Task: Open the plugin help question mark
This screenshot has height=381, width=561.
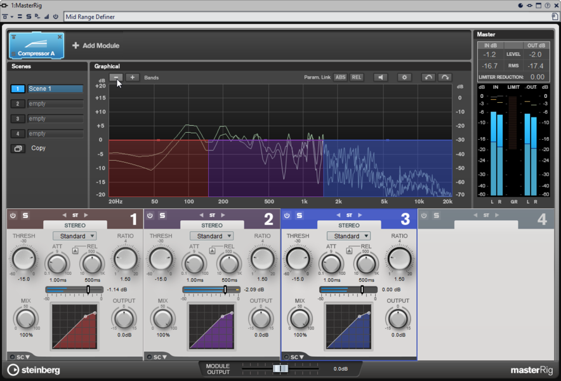Action: 548,5
